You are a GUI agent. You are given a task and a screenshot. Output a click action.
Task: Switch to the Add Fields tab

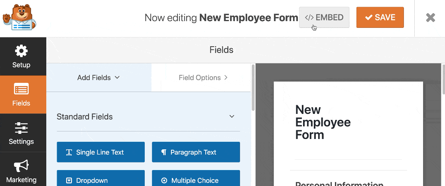(98, 78)
